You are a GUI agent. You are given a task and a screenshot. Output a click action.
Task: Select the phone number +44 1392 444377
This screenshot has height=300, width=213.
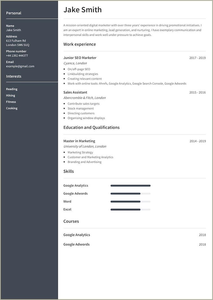17,55
